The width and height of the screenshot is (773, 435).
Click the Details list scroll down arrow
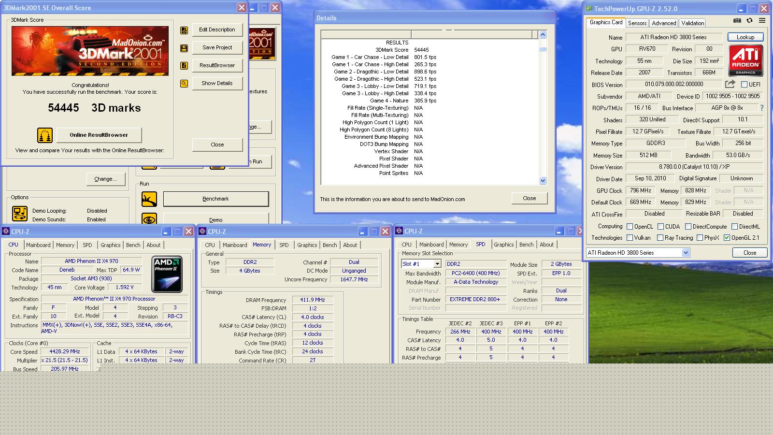[543, 180]
